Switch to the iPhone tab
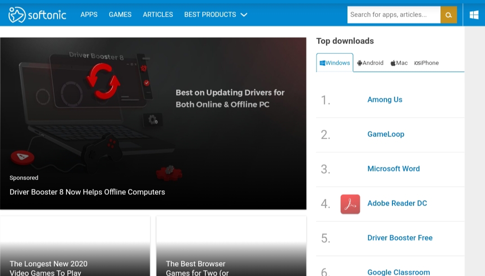The height and width of the screenshot is (276, 485). 426,63
